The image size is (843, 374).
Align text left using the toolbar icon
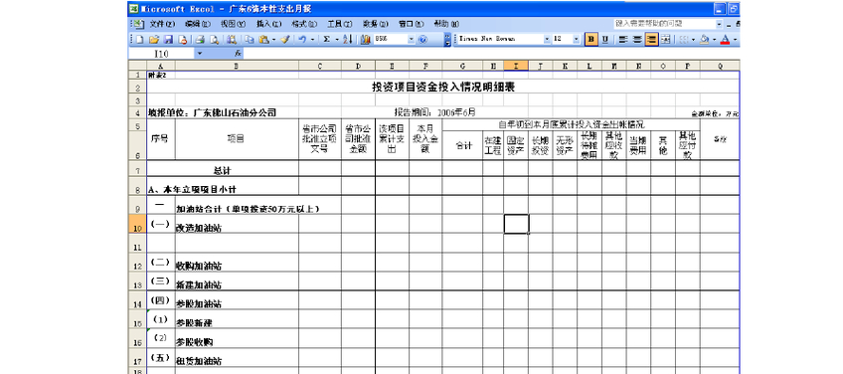pyautogui.click(x=623, y=39)
